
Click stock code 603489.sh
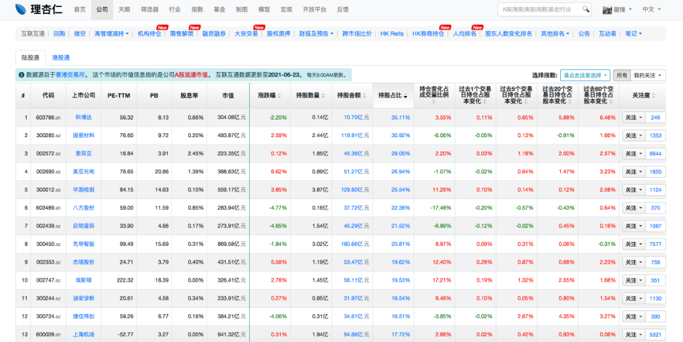48,208
